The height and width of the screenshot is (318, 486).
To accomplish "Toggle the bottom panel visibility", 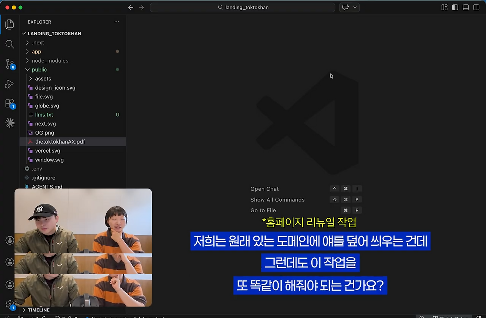I will point(465,7).
